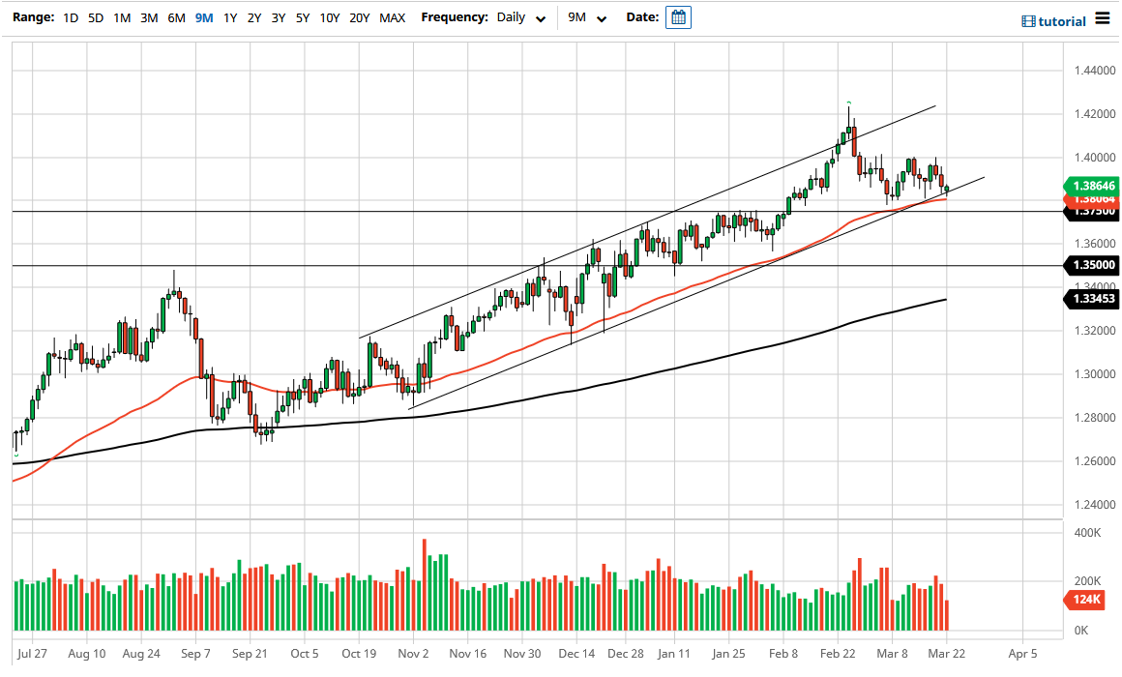Switch range to 1D
The height and width of the screenshot is (677, 1122).
[x=70, y=17]
